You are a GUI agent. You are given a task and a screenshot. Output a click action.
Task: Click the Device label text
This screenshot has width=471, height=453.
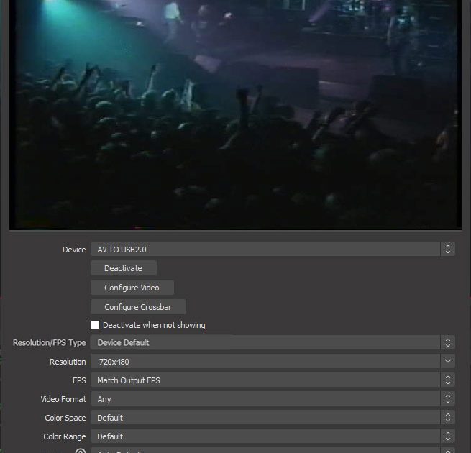click(74, 250)
